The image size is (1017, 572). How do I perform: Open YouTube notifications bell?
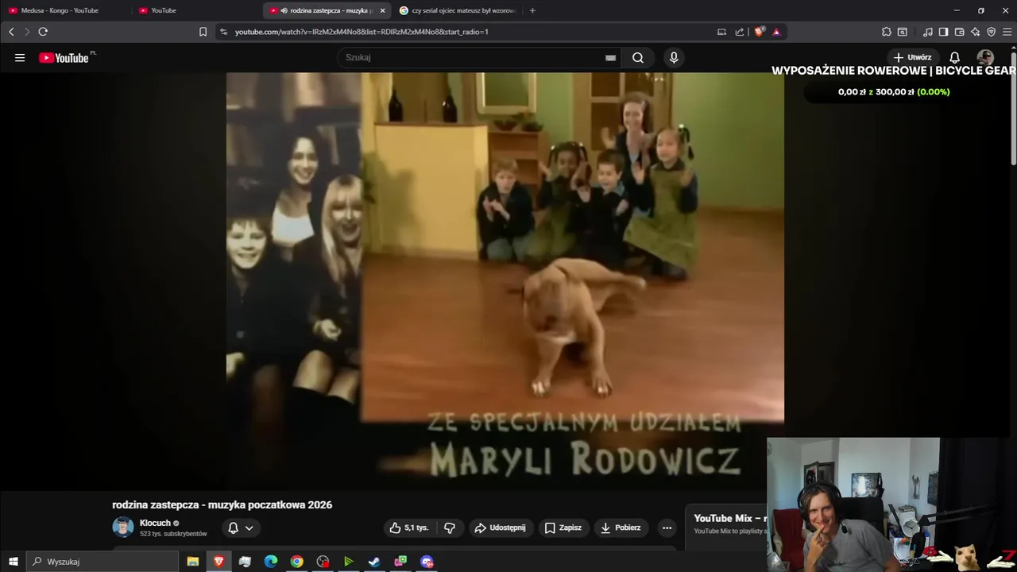(x=955, y=57)
